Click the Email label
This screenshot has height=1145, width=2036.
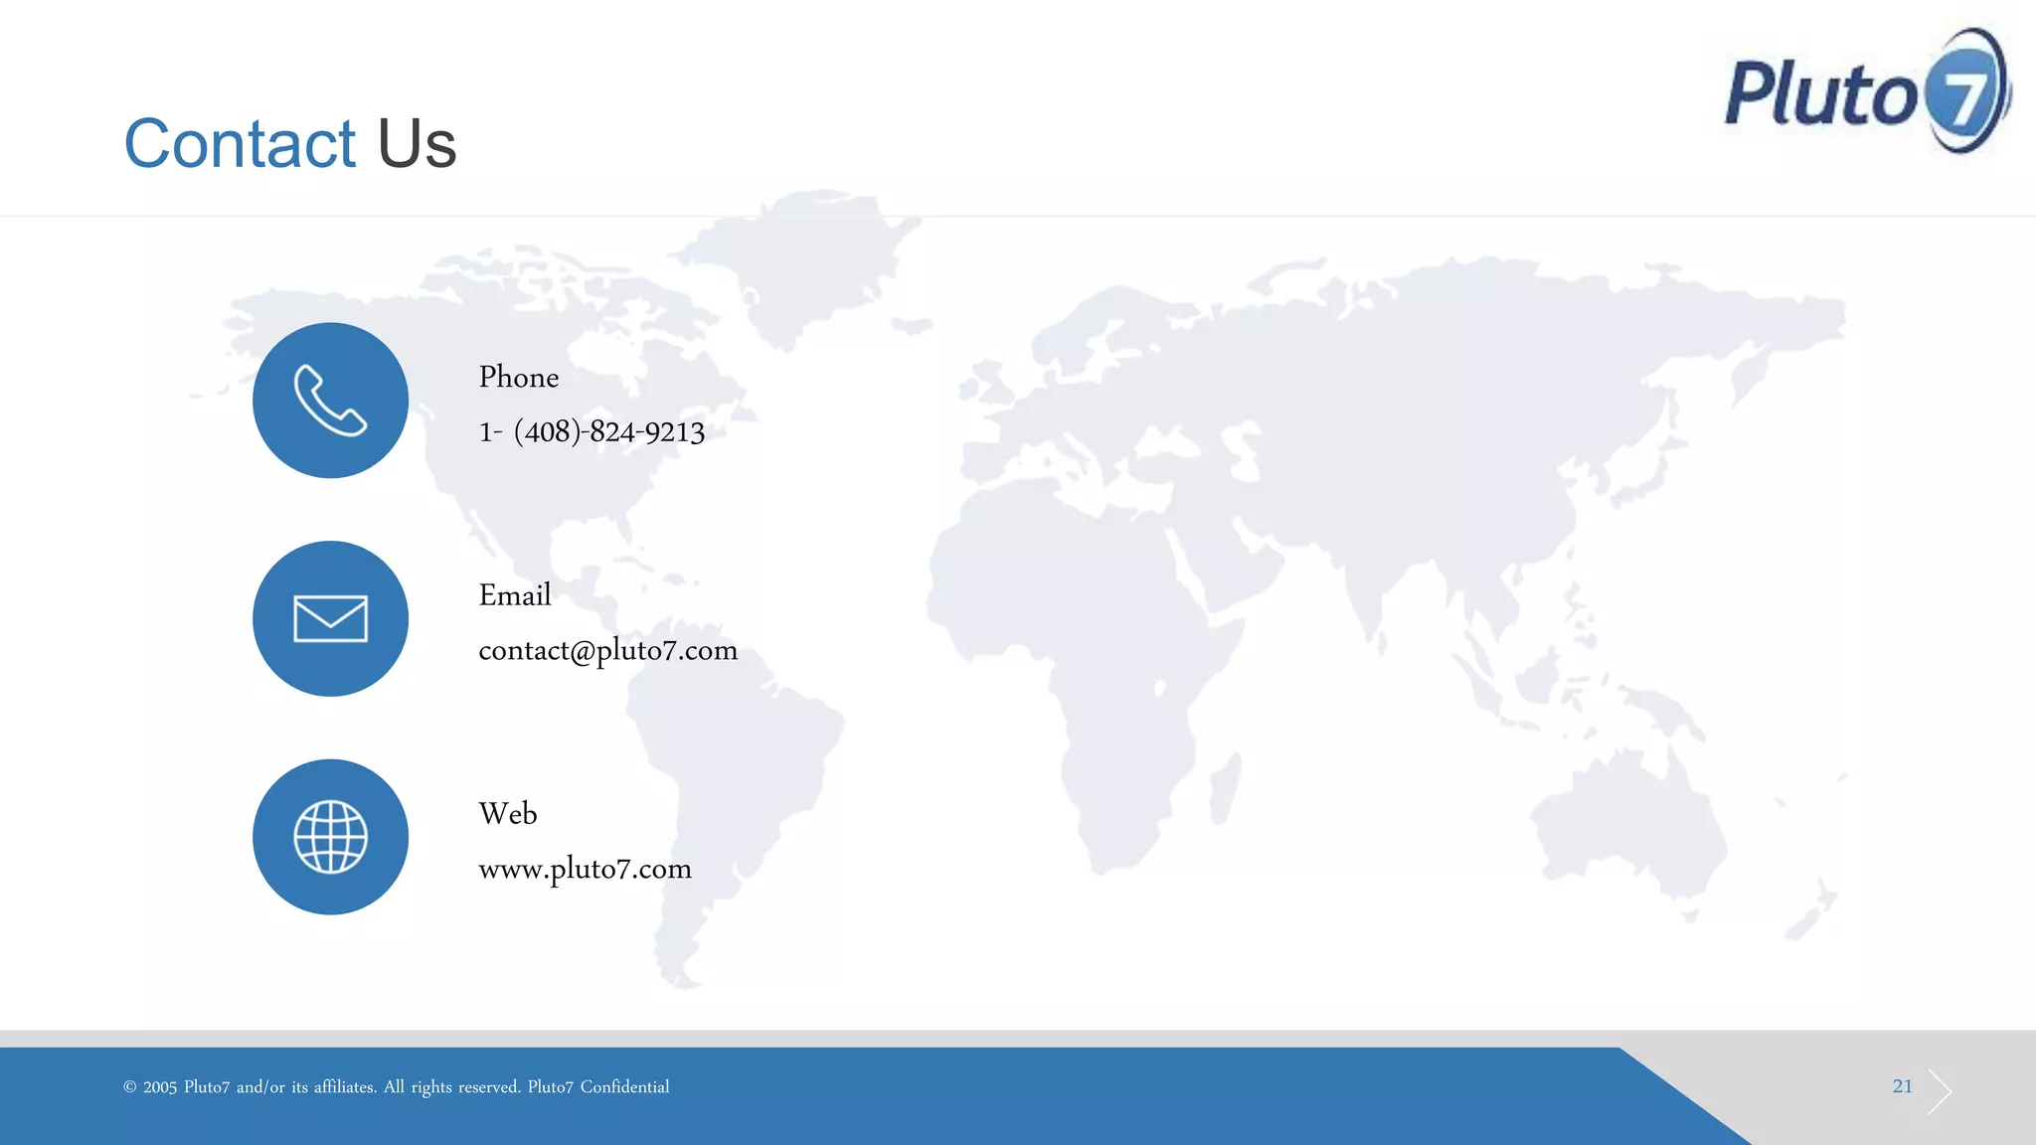click(514, 595)
